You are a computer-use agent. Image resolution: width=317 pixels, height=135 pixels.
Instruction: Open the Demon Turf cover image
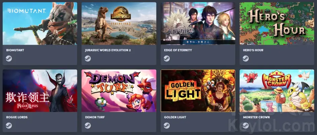(x=119, y=91)
